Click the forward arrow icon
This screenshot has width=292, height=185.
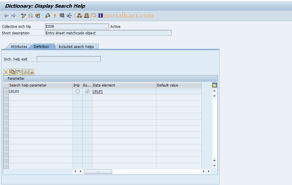pos(13,16)
